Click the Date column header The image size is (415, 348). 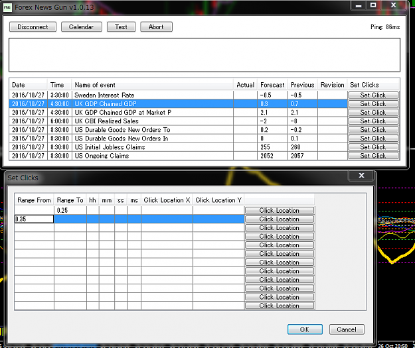pyautogui.click(x=28, y=85)
